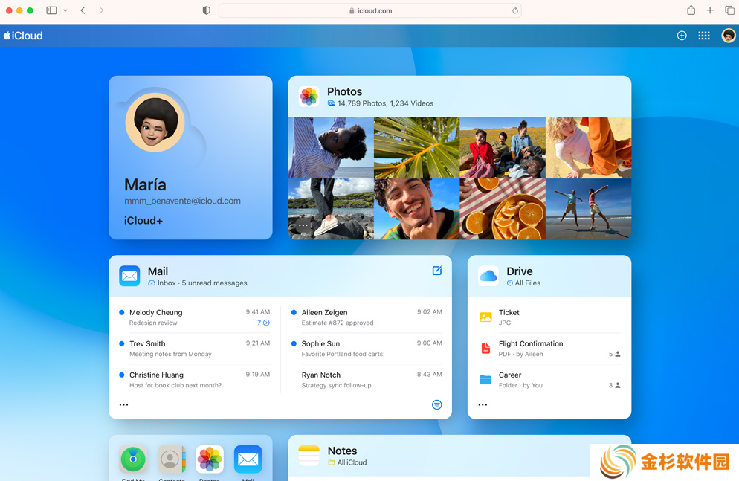Open the Mail tile title
Viewport: 739px width, 481px height.
(158, 271)
